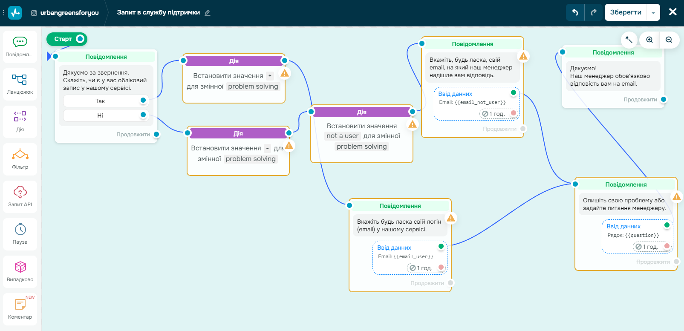This screenshot has width=684, height=331.
Task: Select the Ланцюжок element in sidebar
Action: [20, 84]
